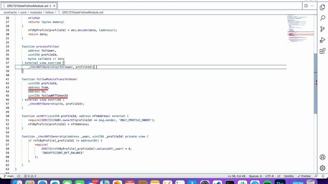Screen dimensions: 328x184
Task: Change language mode via 'Solidity'
Action: tap(289, 176)
